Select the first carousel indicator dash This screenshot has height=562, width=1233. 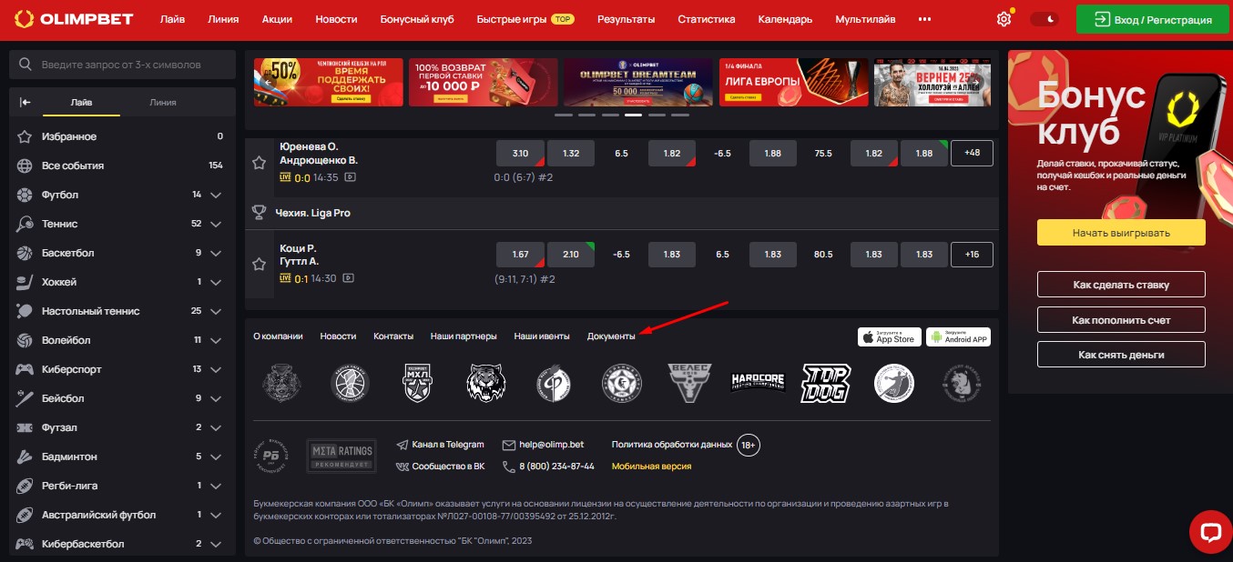click(x=563, y=115)
